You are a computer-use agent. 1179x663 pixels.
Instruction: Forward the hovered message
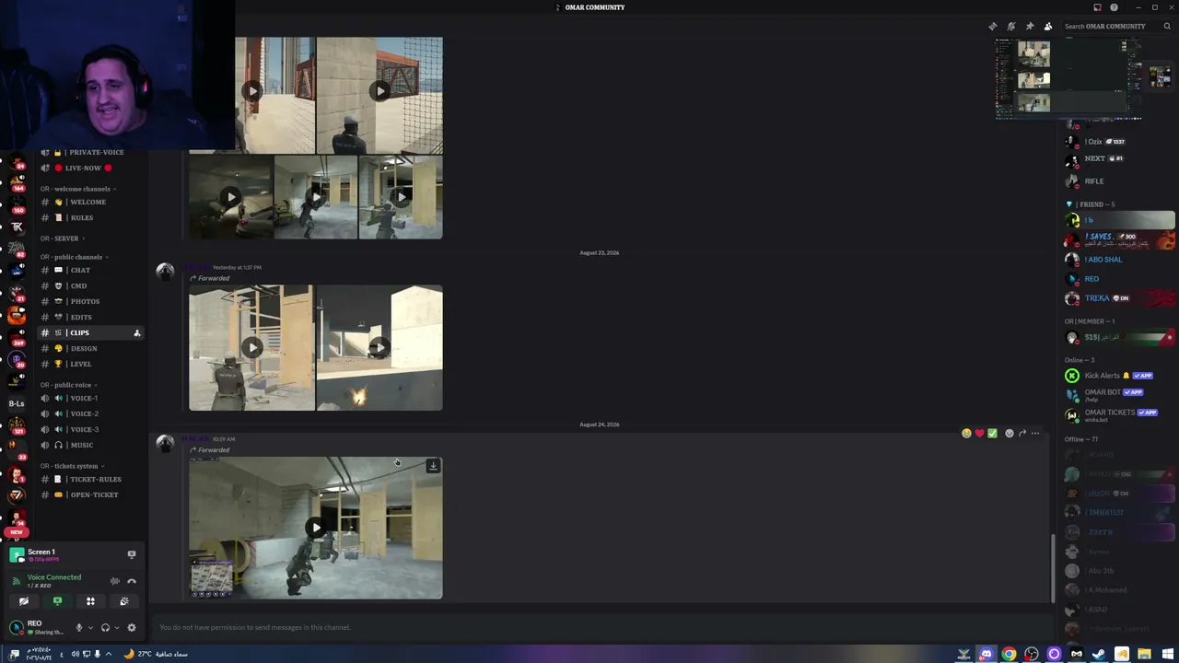[x=1022, y=433]
